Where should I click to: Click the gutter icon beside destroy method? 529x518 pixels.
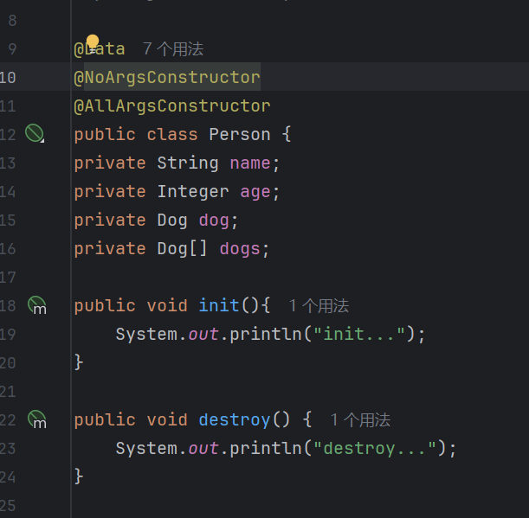[36, 419]
